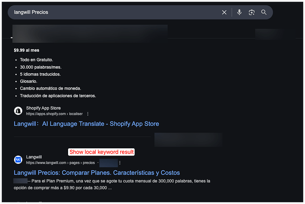Click the "Langwill" source name above the URL
Screen dimensions: 305x204
coord(34,157)
